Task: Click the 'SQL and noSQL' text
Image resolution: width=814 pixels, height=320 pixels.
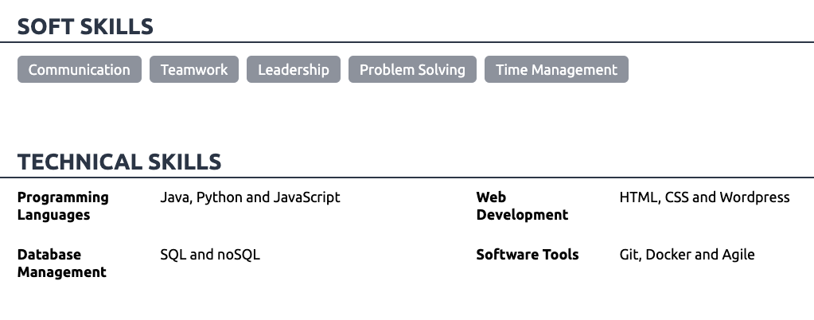Action: click(x=210, y=255)
